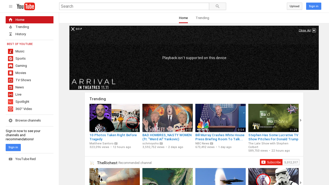Open TheRichest channel name link

coord(107,163)
